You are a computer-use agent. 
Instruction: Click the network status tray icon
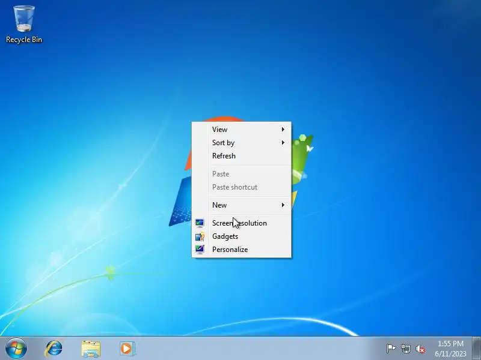(x=405, y=349)
